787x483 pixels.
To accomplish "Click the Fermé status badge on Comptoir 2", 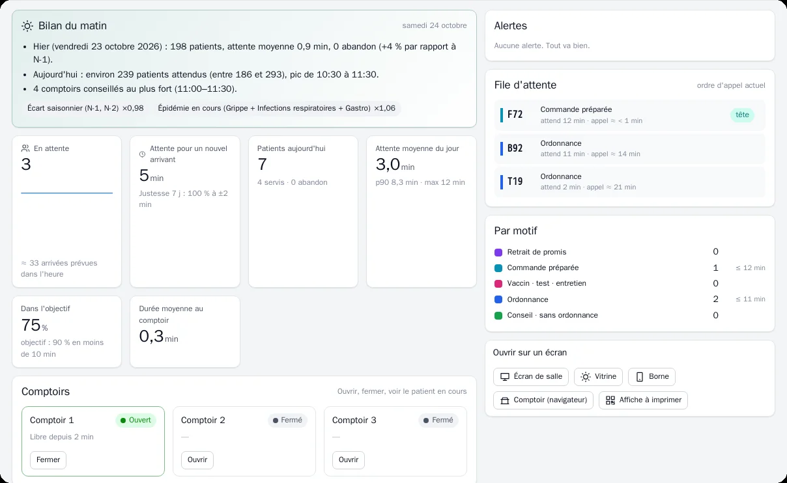I will click(287, 421).
